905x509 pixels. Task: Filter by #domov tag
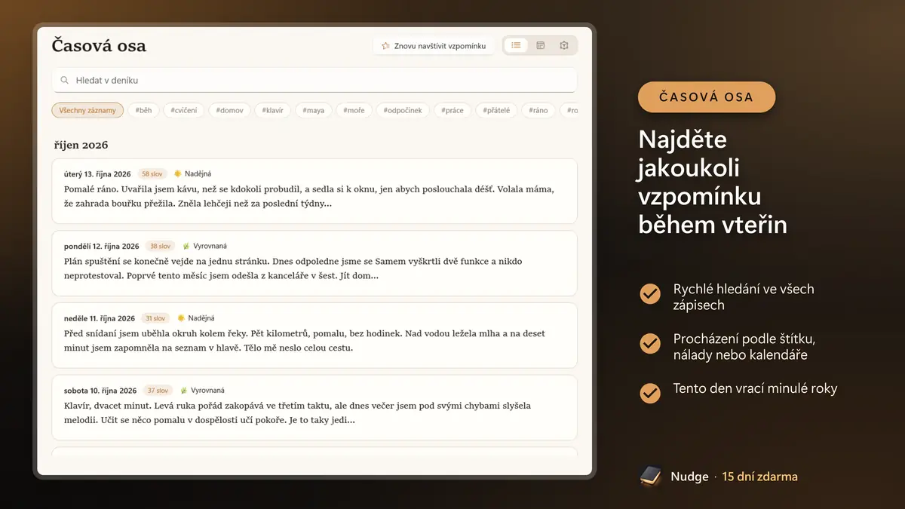(x=229, y=110)
